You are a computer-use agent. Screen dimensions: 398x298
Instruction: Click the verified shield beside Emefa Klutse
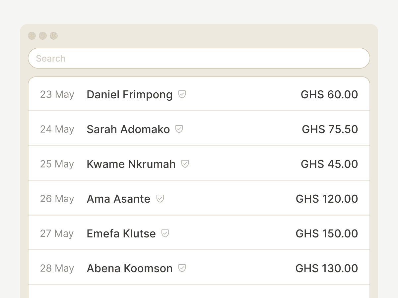[165, 233]
